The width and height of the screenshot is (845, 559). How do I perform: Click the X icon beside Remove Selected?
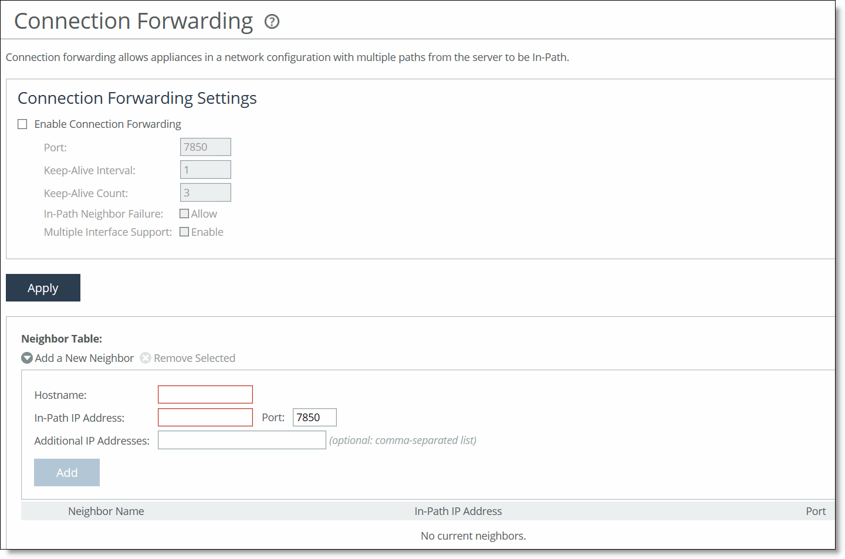[x=145, y=358]
